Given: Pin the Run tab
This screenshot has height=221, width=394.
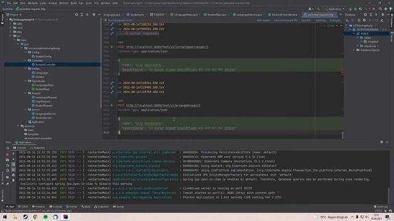Looking at the screenshot, I should coord(7,184).
